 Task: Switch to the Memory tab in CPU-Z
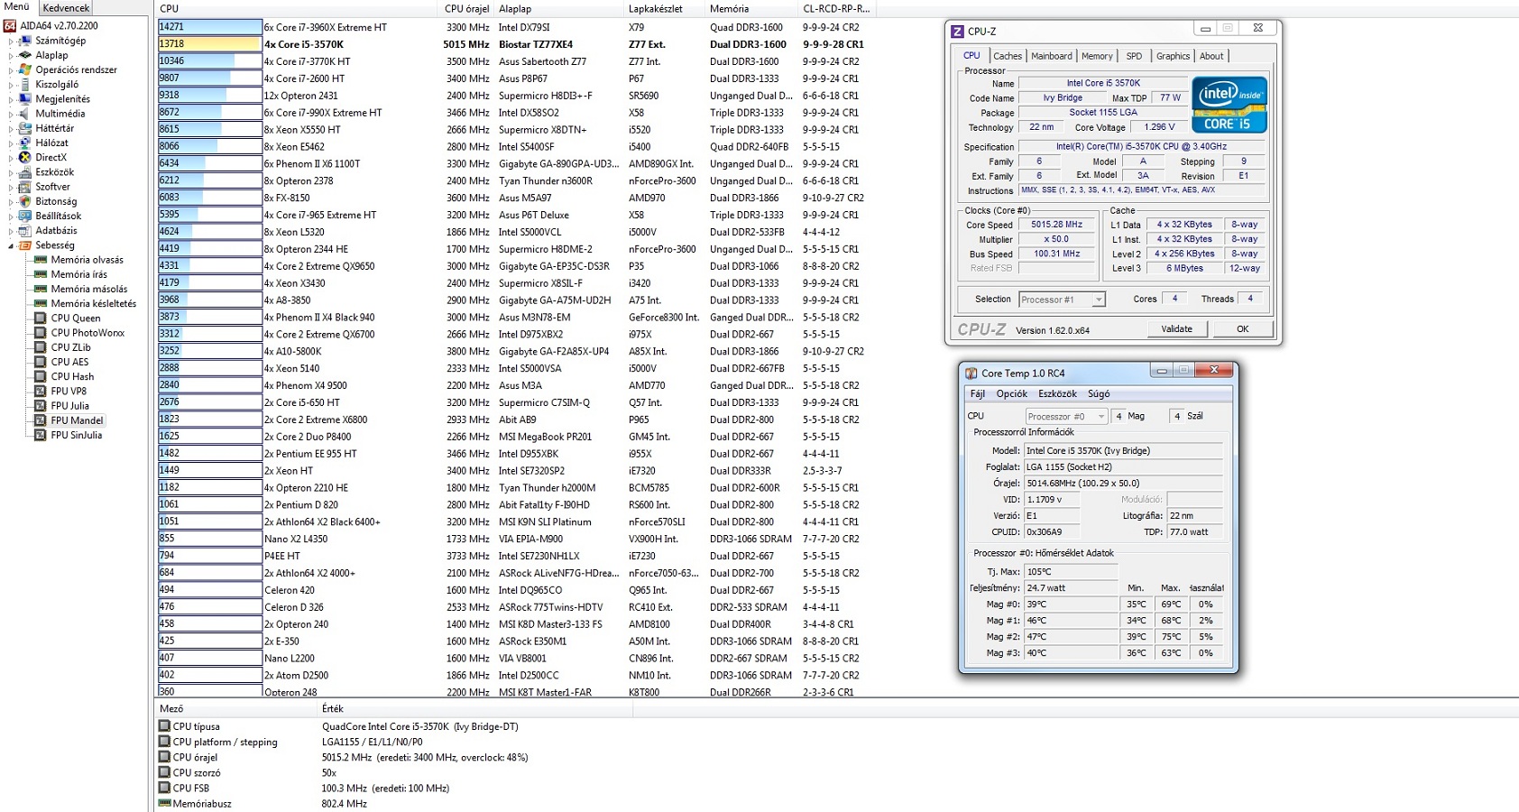coord(1097,56)
